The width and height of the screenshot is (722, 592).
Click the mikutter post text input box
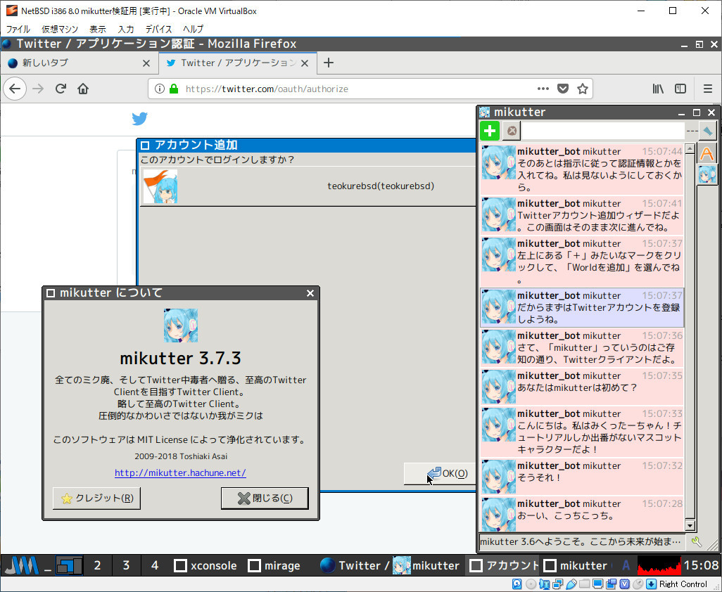point(602,131)
